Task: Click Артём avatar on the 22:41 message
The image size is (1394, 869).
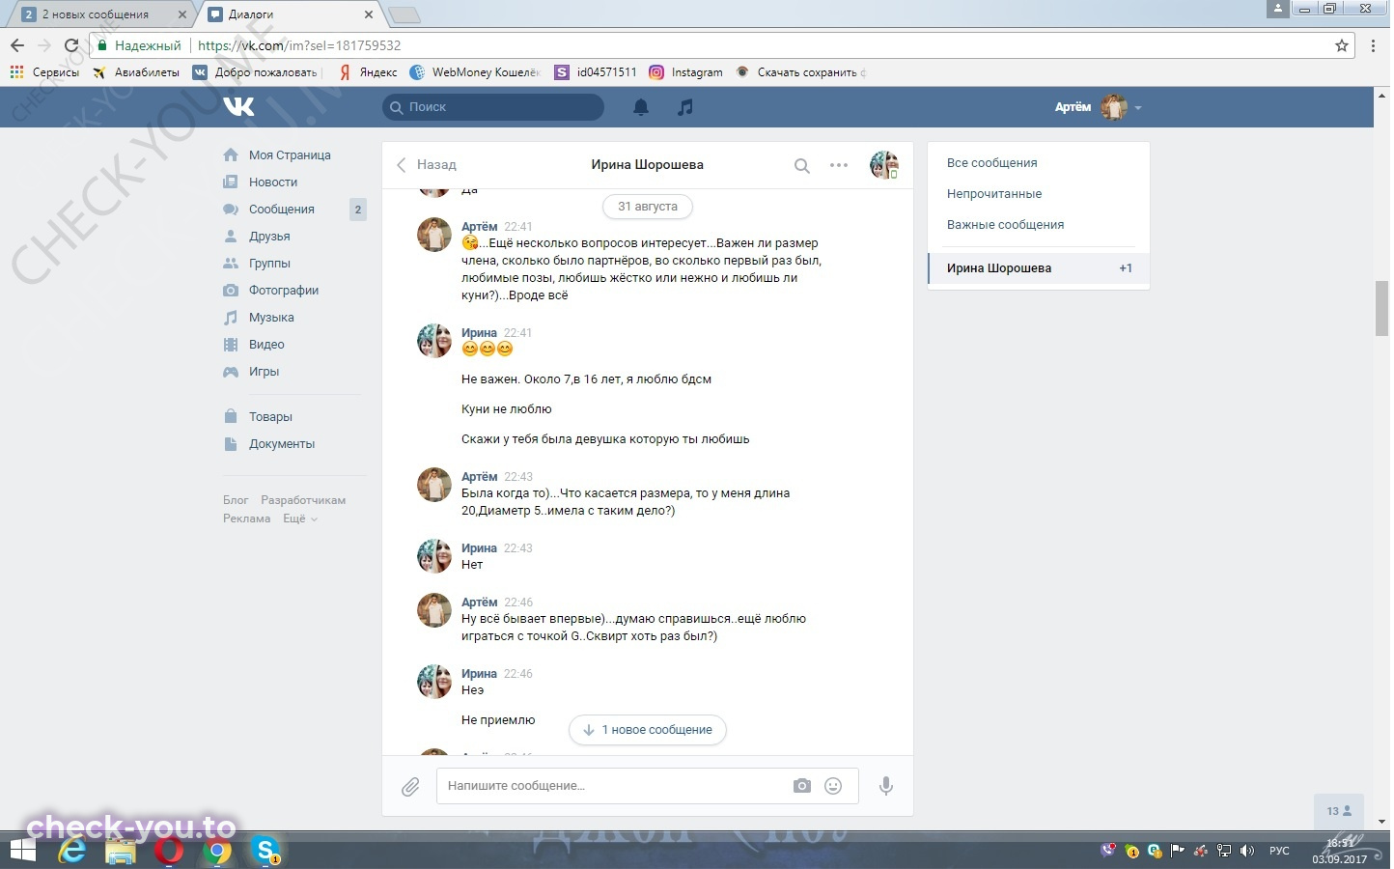Action: [x=434, y=235]
